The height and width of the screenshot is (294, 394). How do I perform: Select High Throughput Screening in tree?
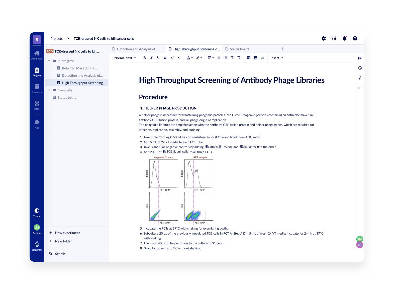tap(77, 83)
